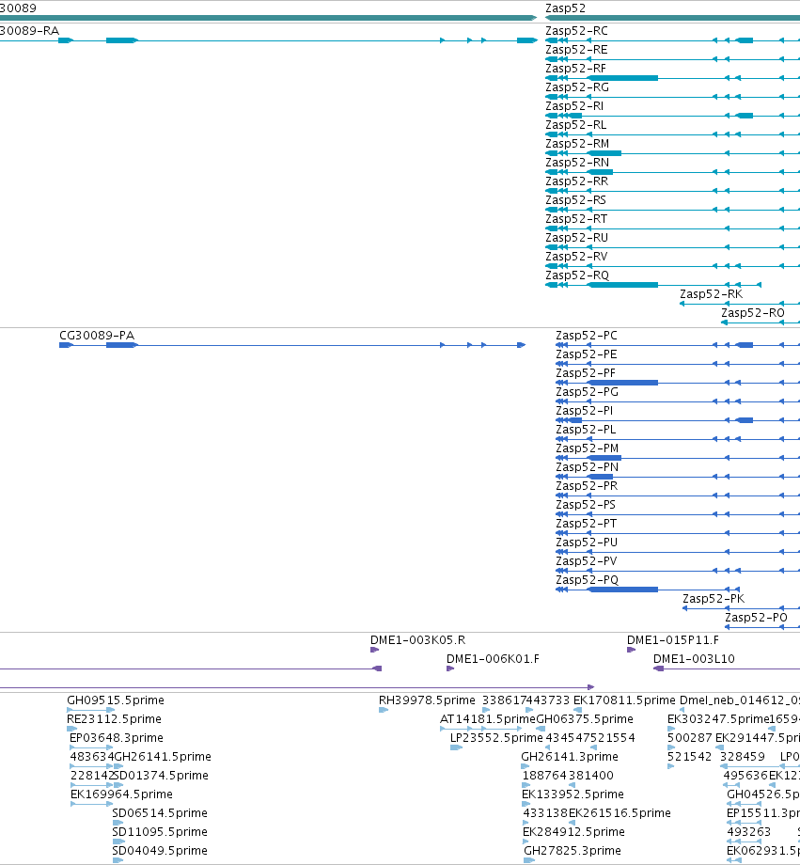Click the Zasp52-PN protein label
The height and width of the screenshot is (865, 800).
[587, 466]
